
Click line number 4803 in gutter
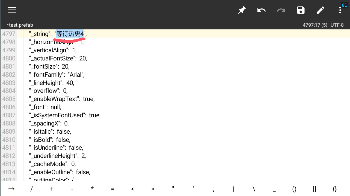[9, 83]
